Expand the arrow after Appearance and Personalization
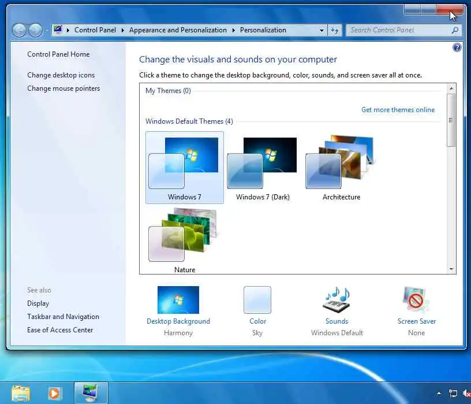Viewport: 471px width, 404px height. click(233, 30)
